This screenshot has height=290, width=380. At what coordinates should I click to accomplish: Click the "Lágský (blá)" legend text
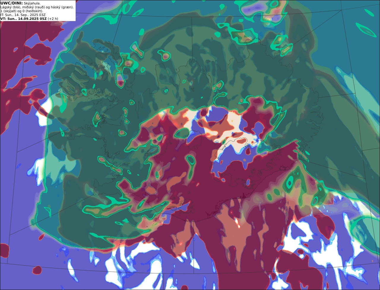[10, 7]
